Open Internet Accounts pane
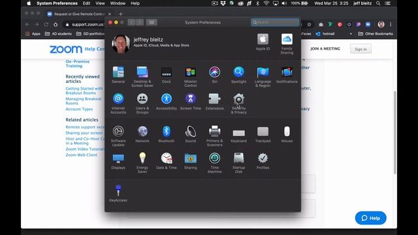 click(x=118, y=103)
